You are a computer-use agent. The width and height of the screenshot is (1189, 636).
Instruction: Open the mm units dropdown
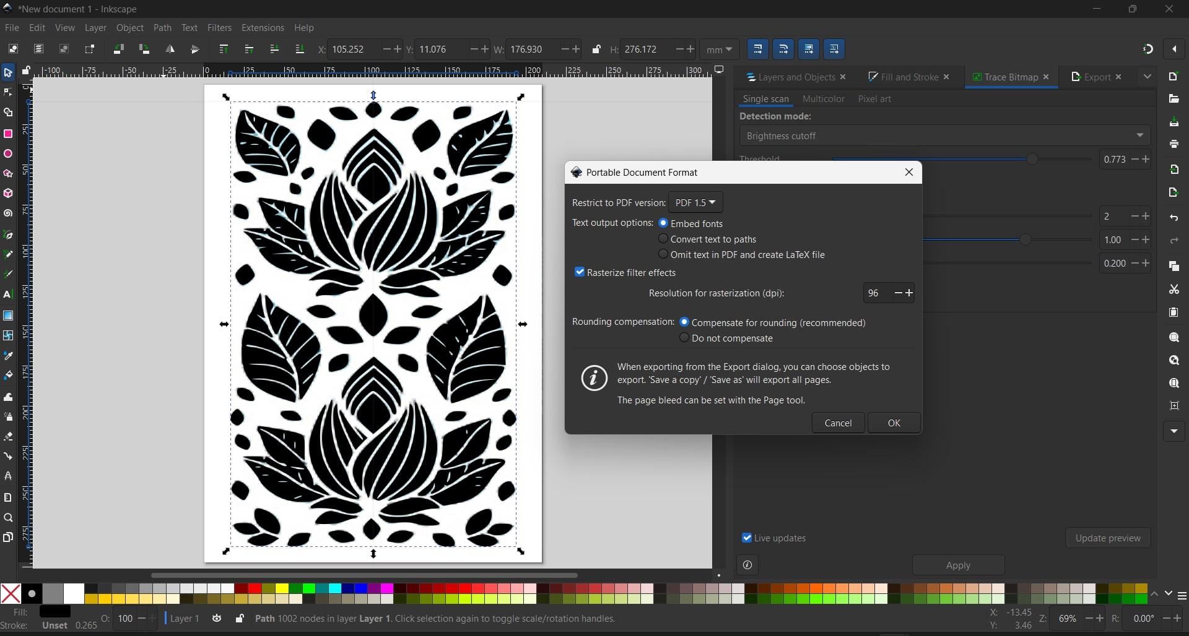(x=719, y=49)
